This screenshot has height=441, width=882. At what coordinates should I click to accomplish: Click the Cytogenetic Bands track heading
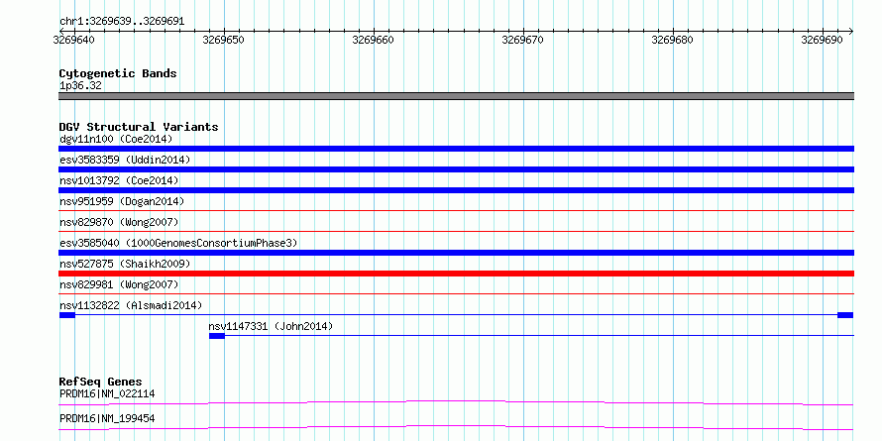click(x=118, y=73)
